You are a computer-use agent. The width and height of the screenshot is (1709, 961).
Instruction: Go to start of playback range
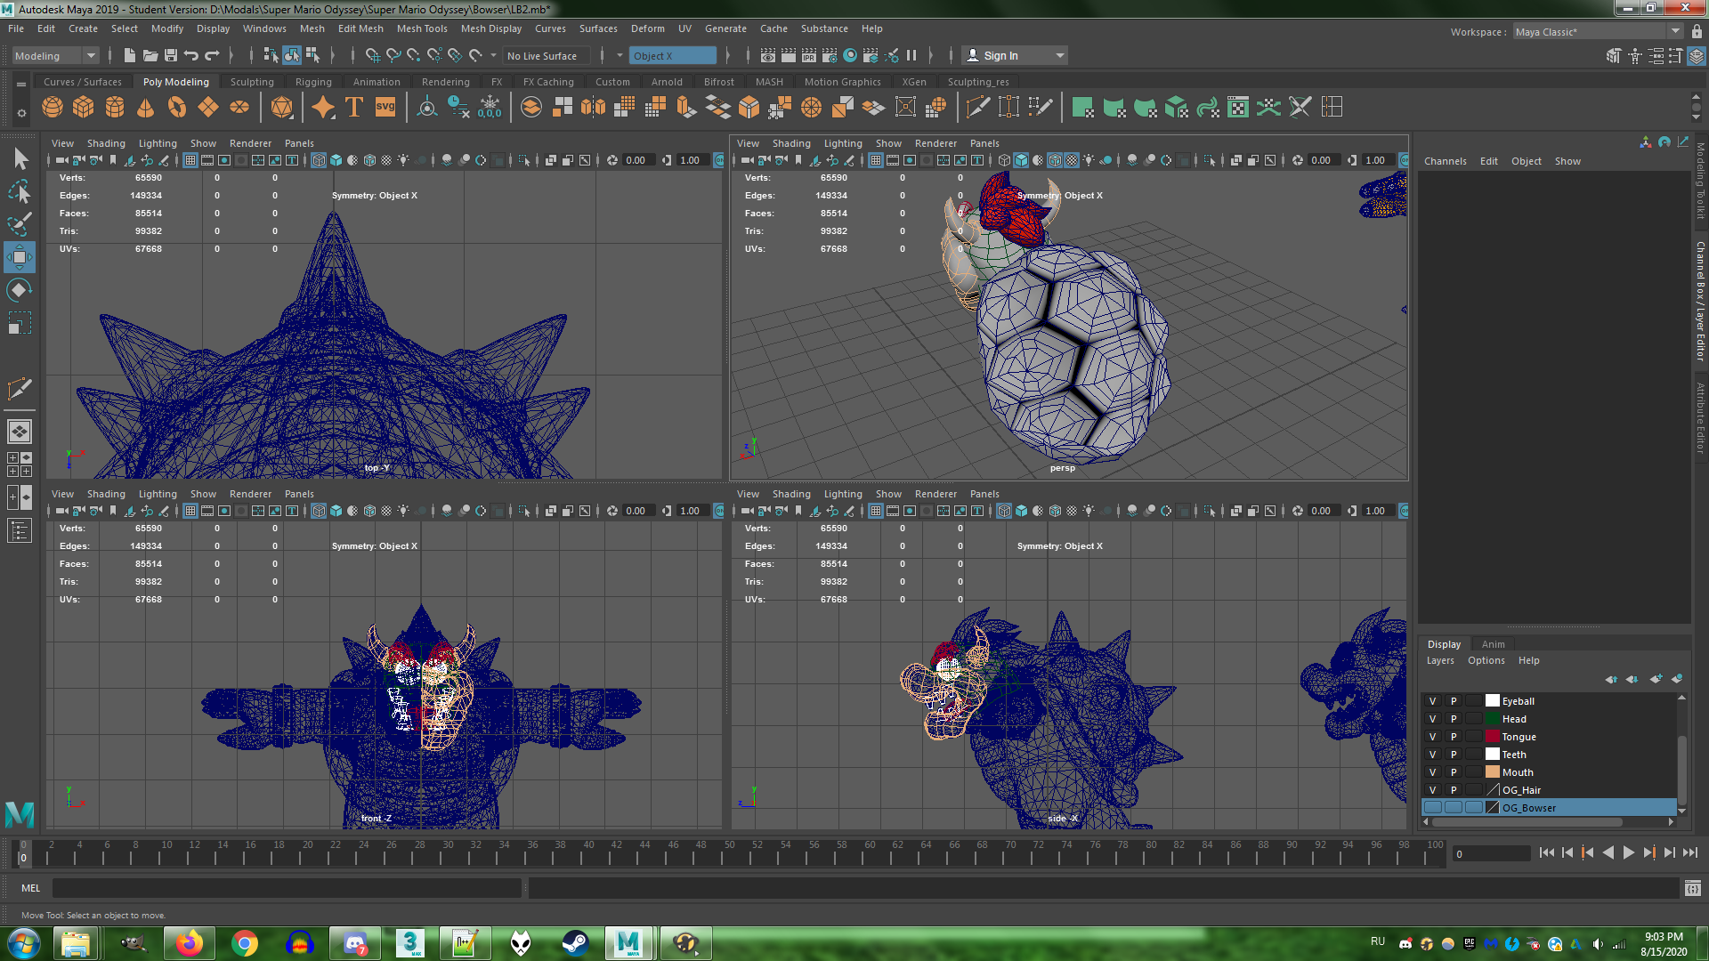pyautogui.click(x=1547, y=852)
